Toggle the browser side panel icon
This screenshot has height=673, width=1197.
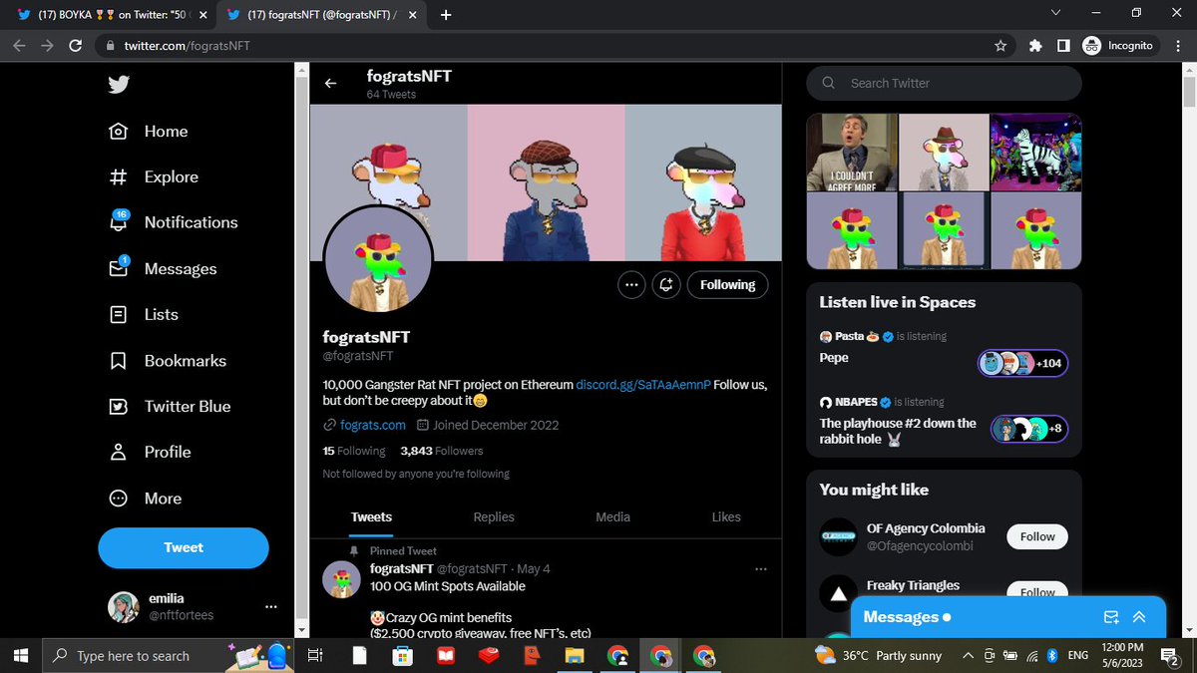click(1062, 46)
